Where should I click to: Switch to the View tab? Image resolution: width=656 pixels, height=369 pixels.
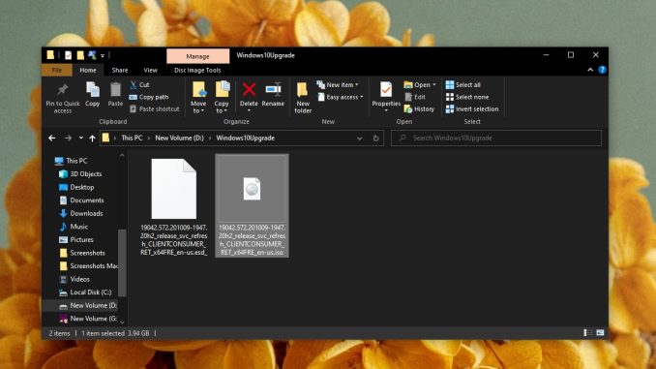click(x=151, y=71)
